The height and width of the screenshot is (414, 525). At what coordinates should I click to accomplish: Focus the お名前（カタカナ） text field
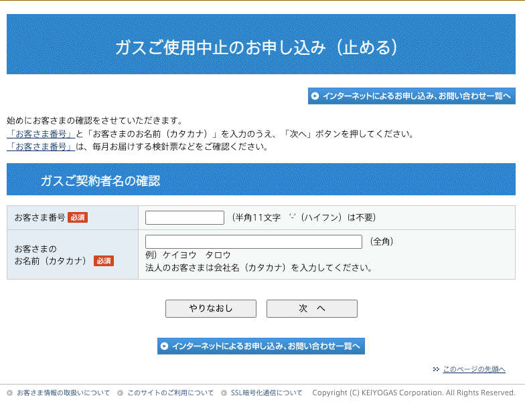click(253, 242)
